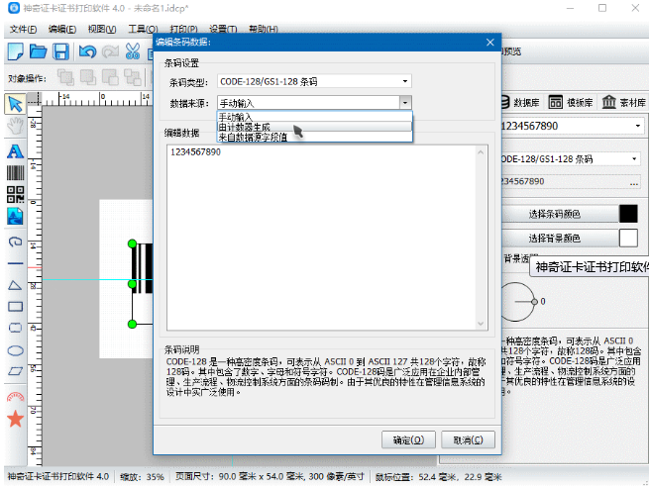
Task: Click the Open folder toolbar icon
Action: (38, 51)
